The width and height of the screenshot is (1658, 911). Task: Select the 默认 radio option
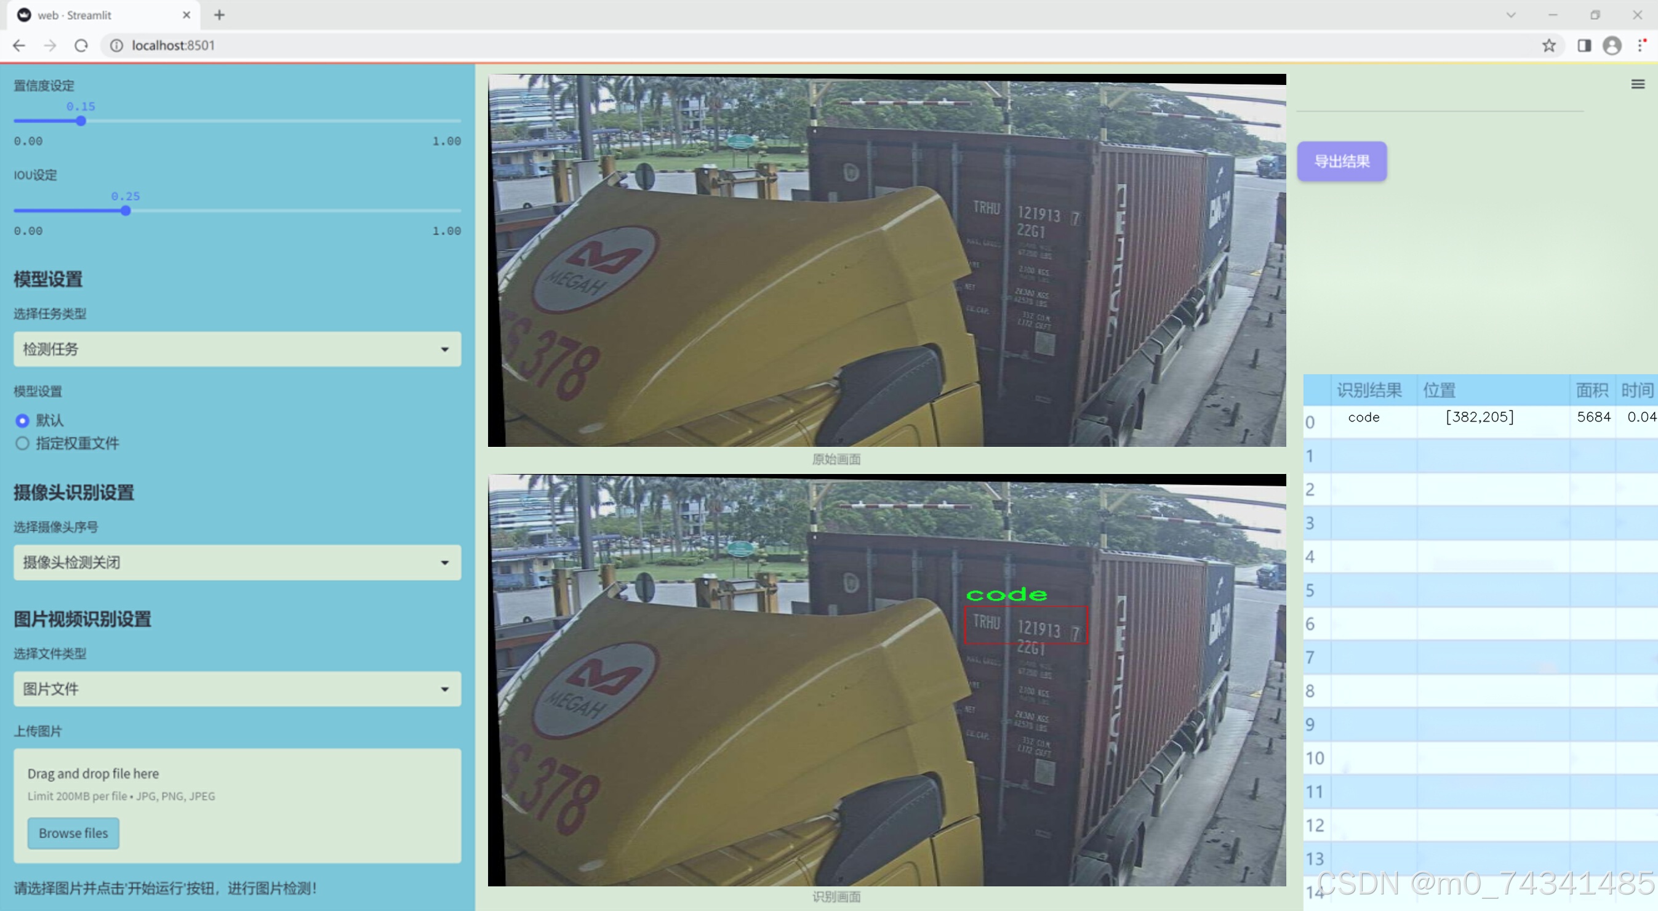(23, 420)
